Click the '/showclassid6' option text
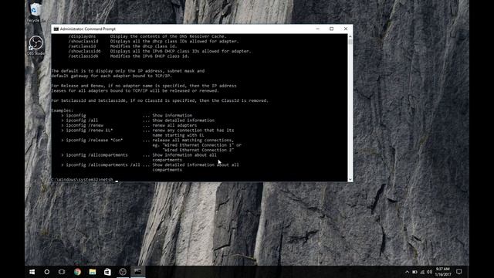Screen dimensions: 494x278 [x=84, y=51]
